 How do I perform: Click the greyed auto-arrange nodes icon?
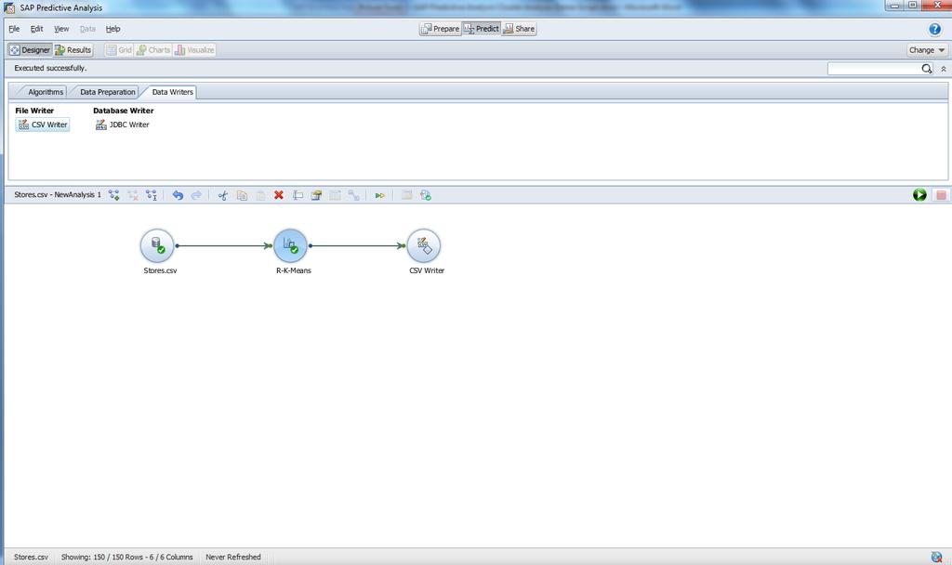coord(353,195)
